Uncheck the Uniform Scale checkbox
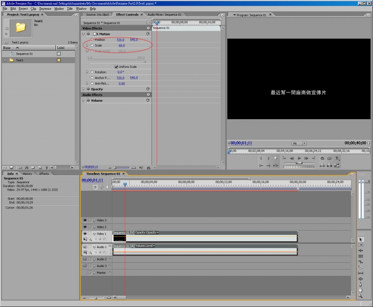This screenshot has height=307, width=373. pyautogui.click(x=116, y=67)
